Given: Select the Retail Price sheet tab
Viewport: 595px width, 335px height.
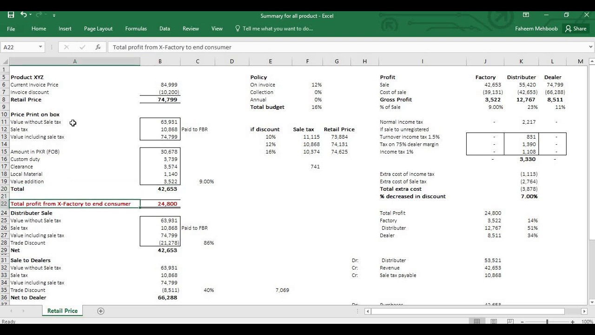Looking at the screenshot, I should 62,311.
